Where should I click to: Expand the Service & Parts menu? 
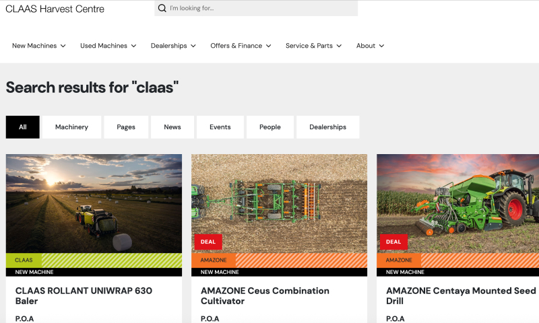point(313,46)
